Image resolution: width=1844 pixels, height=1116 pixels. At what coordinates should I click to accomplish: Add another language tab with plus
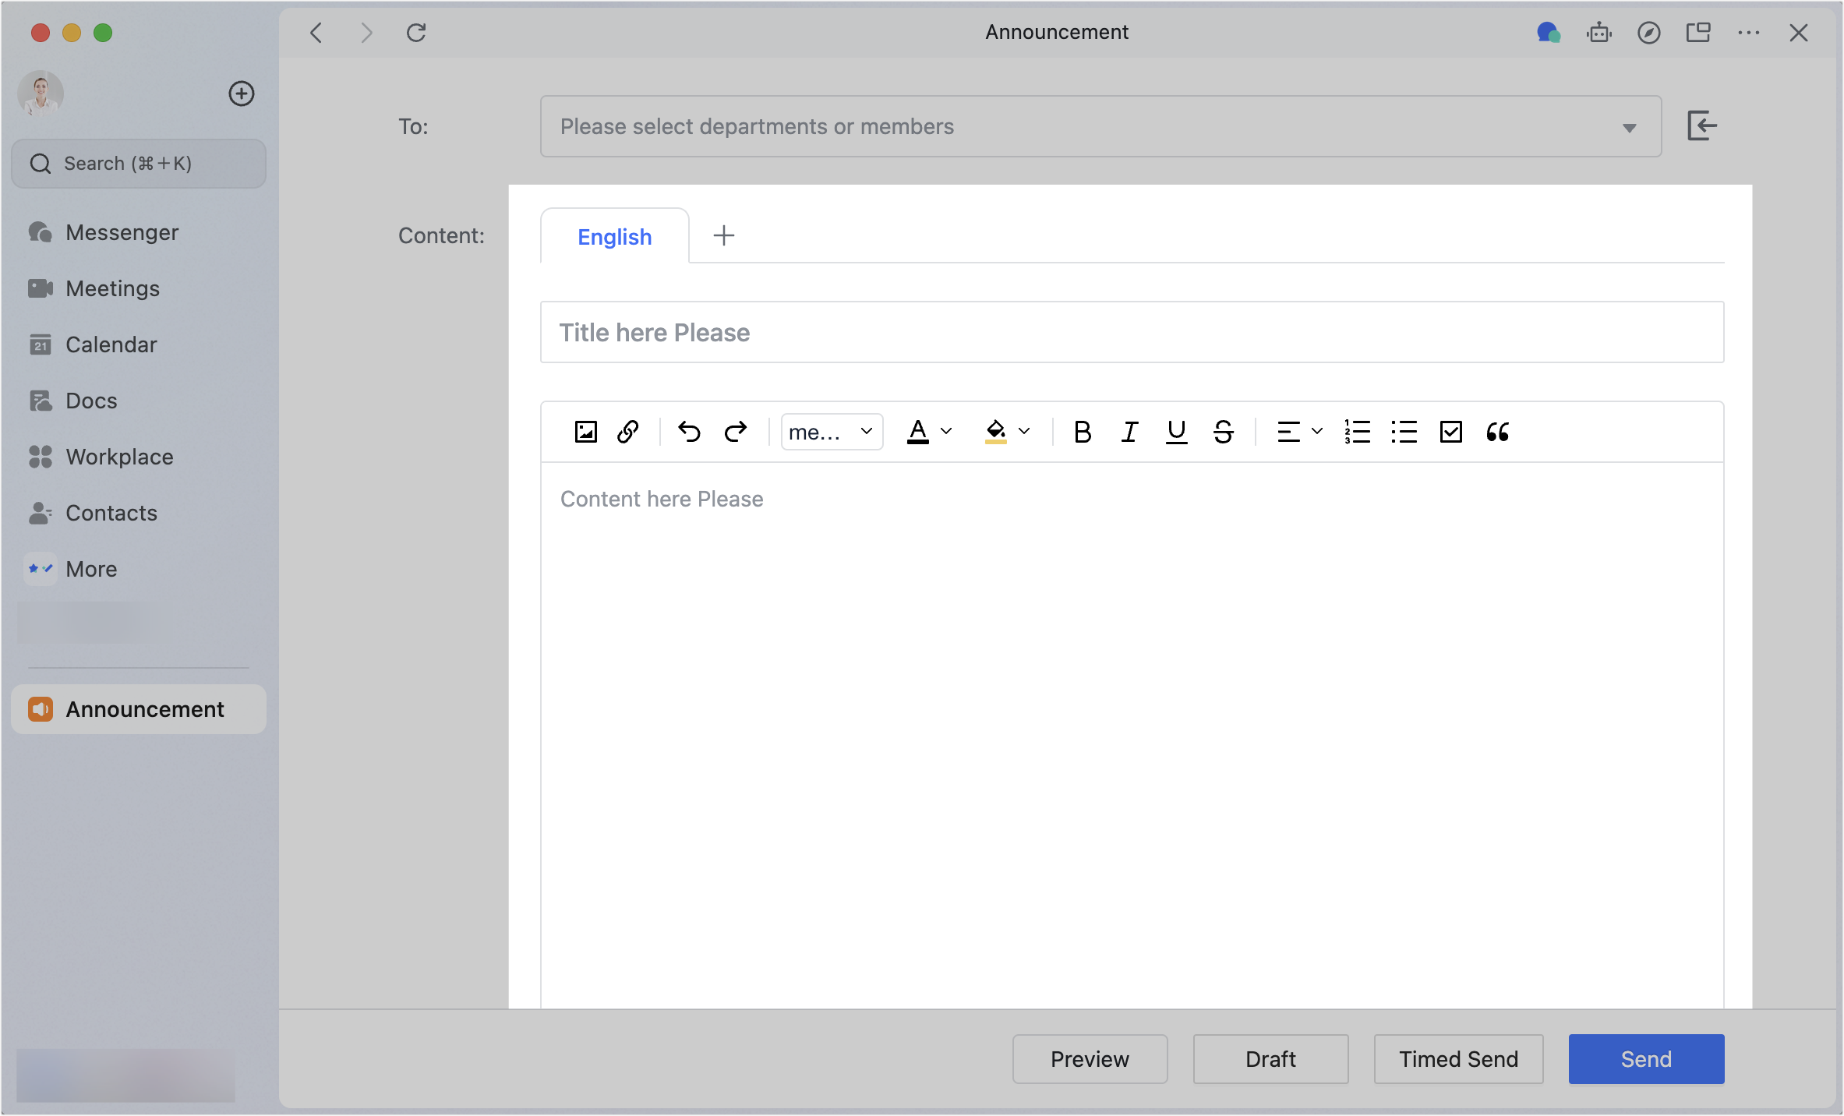(x=724, y=235)
